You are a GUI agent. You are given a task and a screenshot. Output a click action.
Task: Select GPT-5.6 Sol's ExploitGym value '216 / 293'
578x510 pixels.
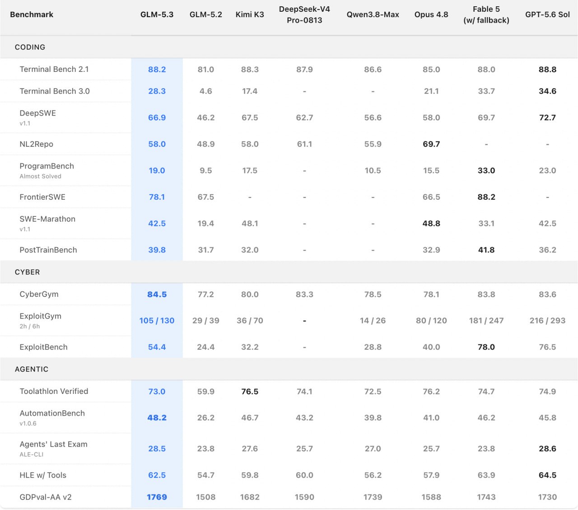click(547, 321)
